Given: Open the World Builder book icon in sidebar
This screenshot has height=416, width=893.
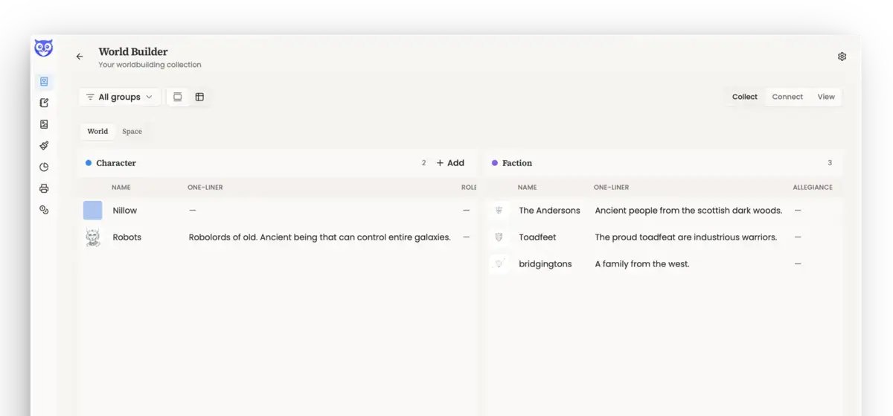Looking at the screenshot, I should pos(44,82).
